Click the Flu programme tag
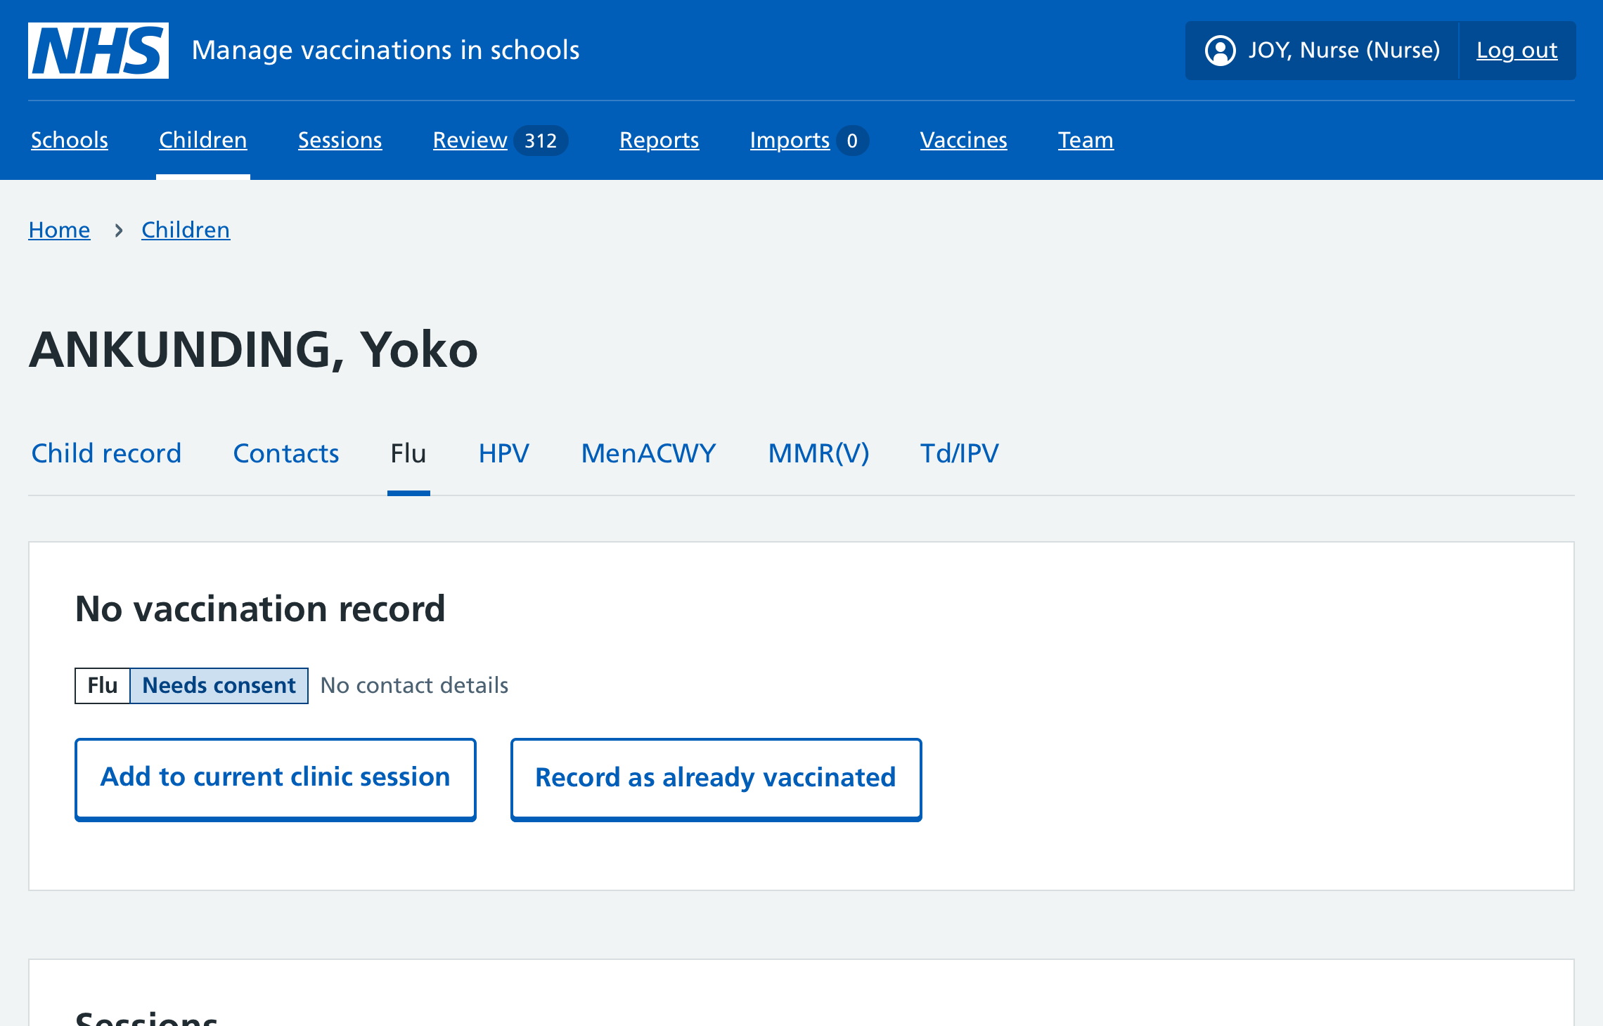 pos(103,685)
